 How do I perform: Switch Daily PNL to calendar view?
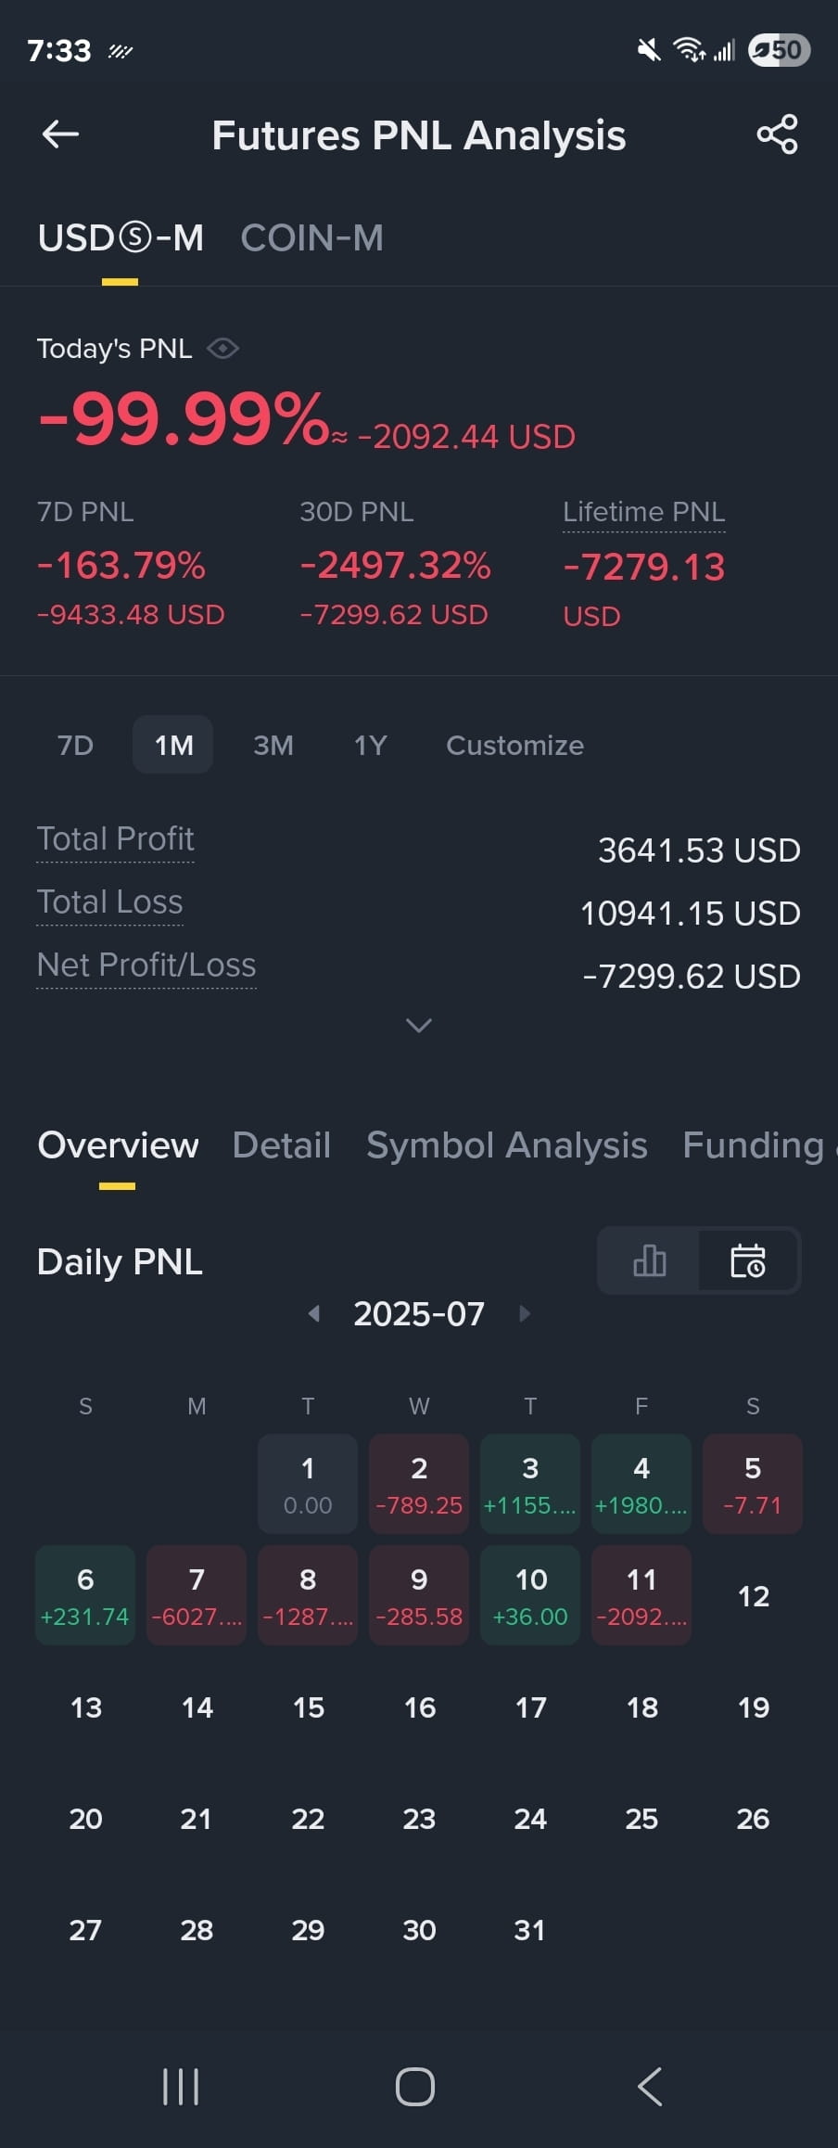pos(748,1260)
